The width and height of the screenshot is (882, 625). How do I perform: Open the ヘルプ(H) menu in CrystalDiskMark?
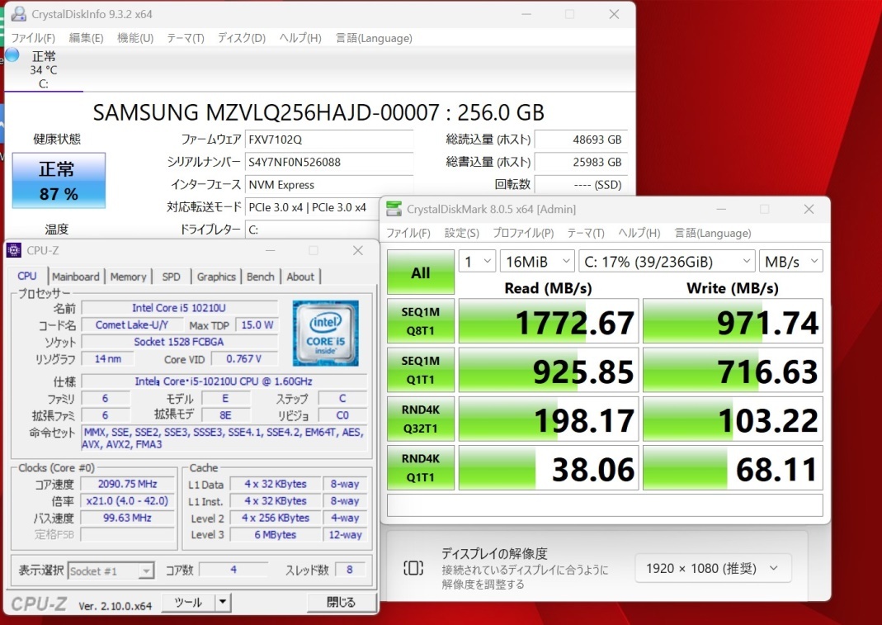639,233
